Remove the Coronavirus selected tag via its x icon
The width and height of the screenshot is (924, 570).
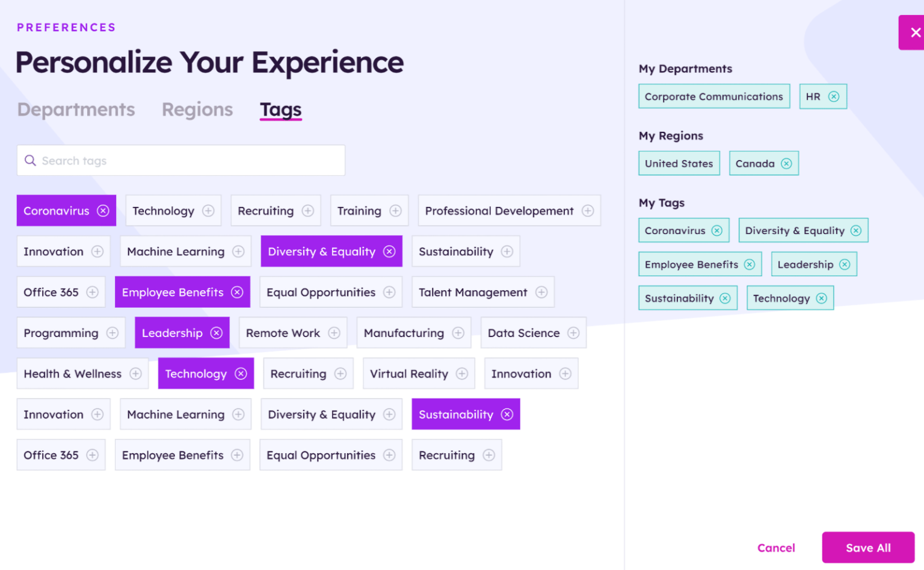[x=104, y=211]
